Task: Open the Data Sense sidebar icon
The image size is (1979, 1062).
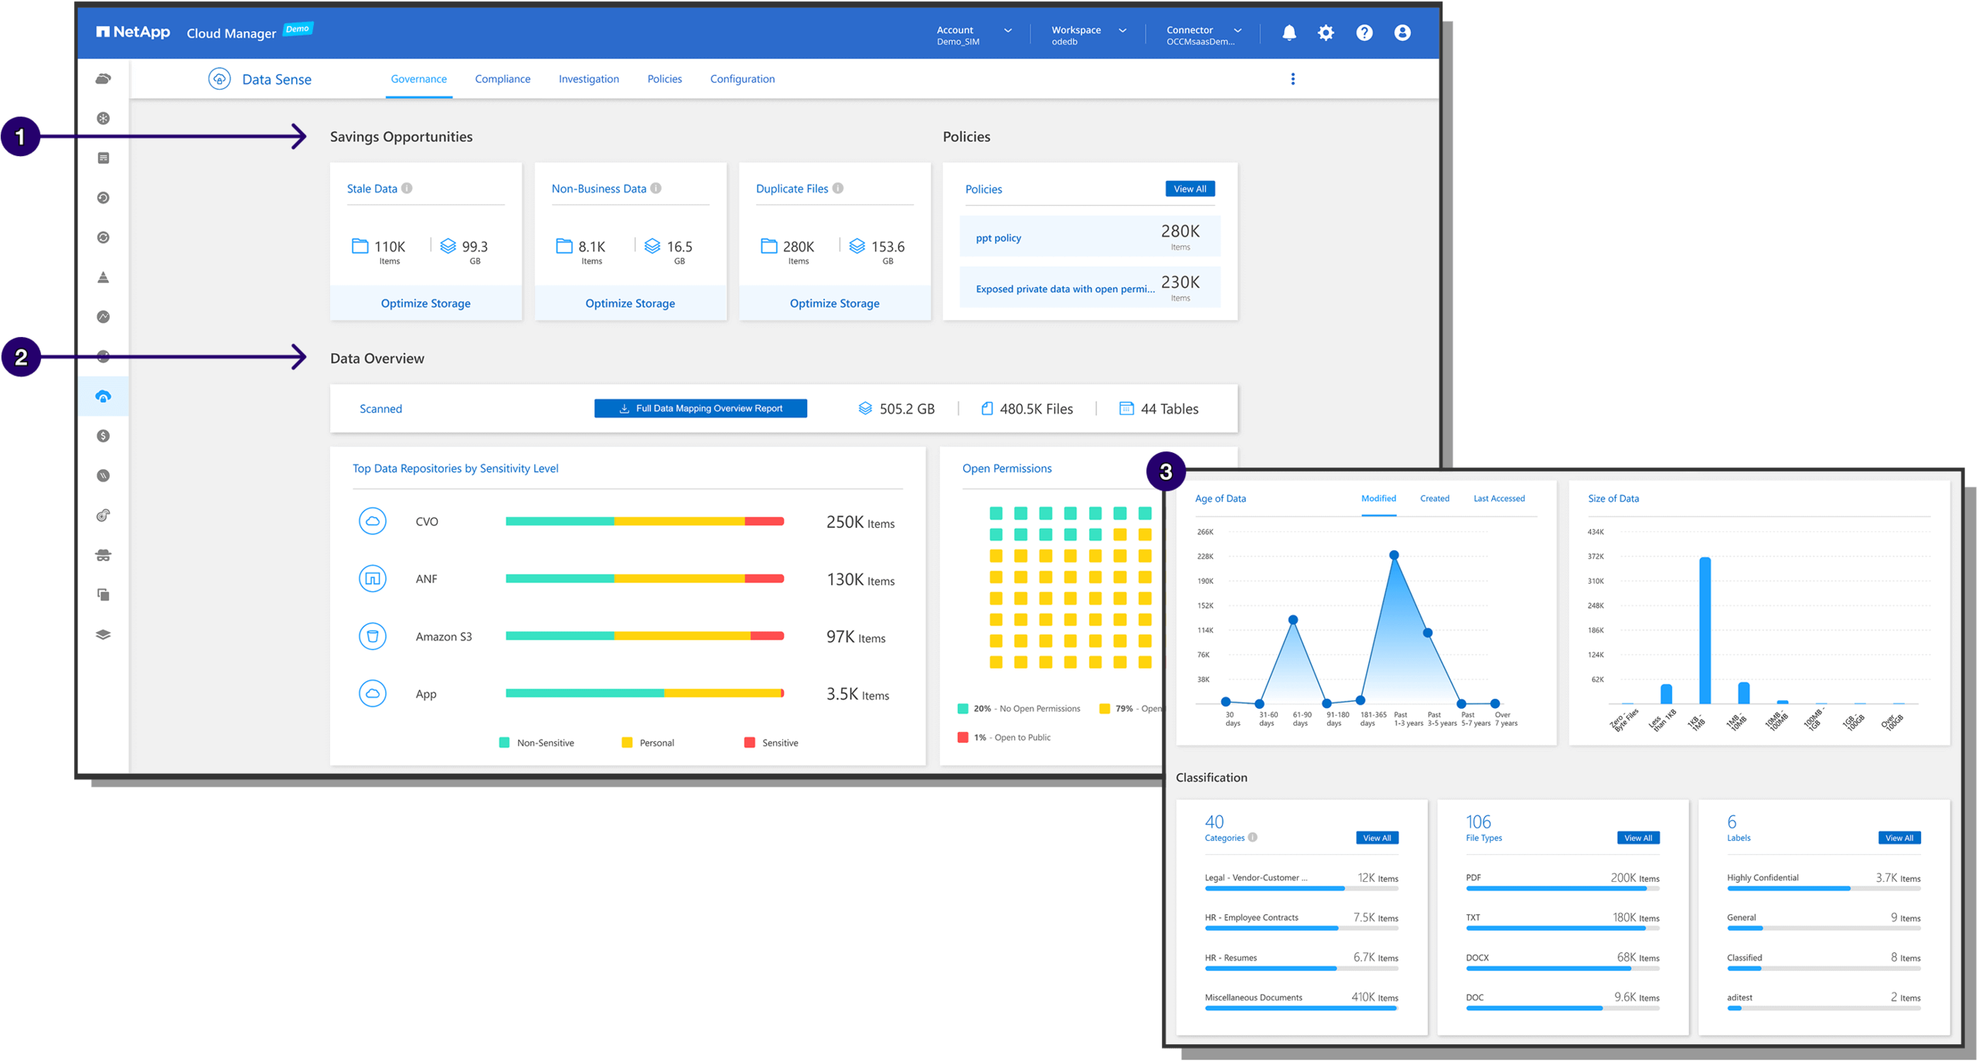Action: tap(103, 396)
